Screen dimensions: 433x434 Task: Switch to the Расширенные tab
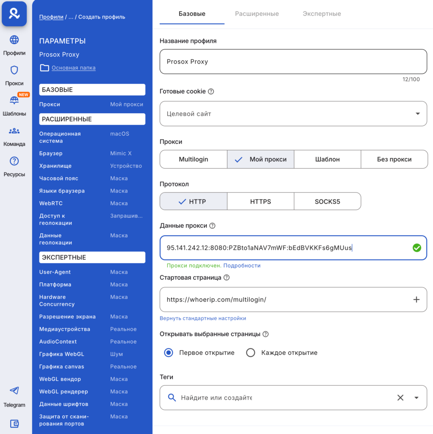tap(257, 14)
